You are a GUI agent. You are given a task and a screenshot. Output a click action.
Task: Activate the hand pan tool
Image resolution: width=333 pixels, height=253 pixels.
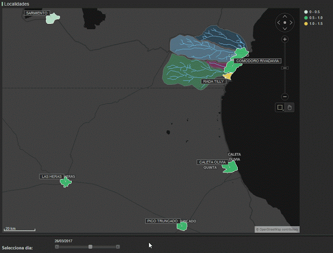(290, 108)
